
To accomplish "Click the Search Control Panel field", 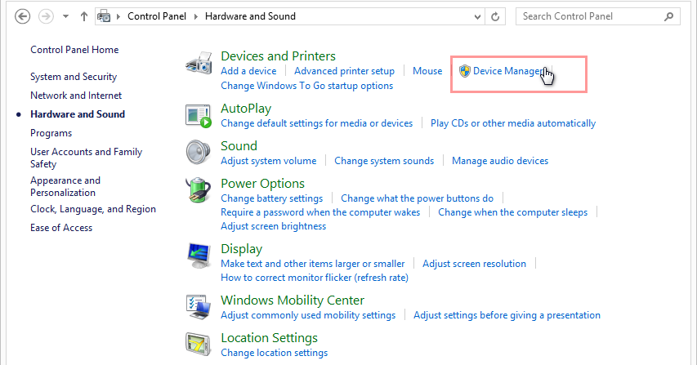I will pos(592,16).
